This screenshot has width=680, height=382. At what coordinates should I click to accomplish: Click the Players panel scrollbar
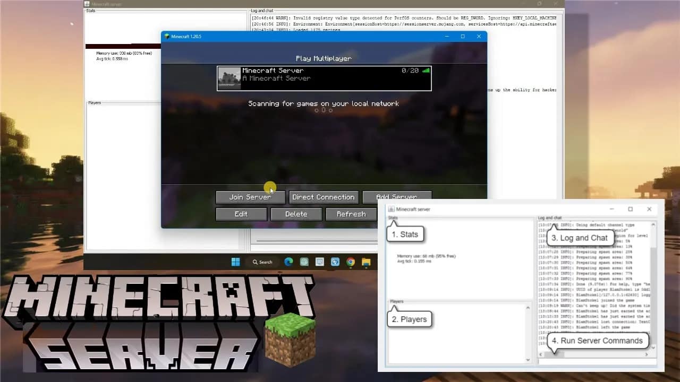[529, 334]
